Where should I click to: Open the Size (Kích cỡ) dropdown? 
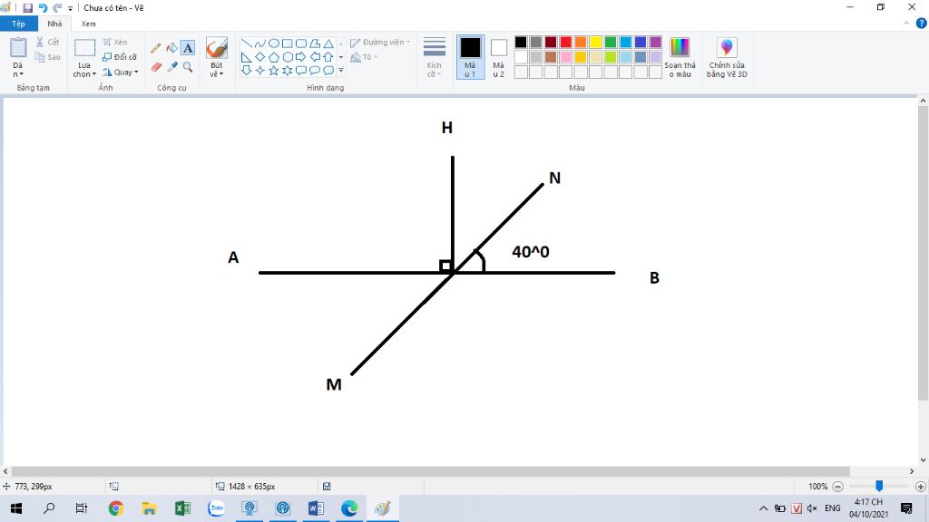coord(435,57)
